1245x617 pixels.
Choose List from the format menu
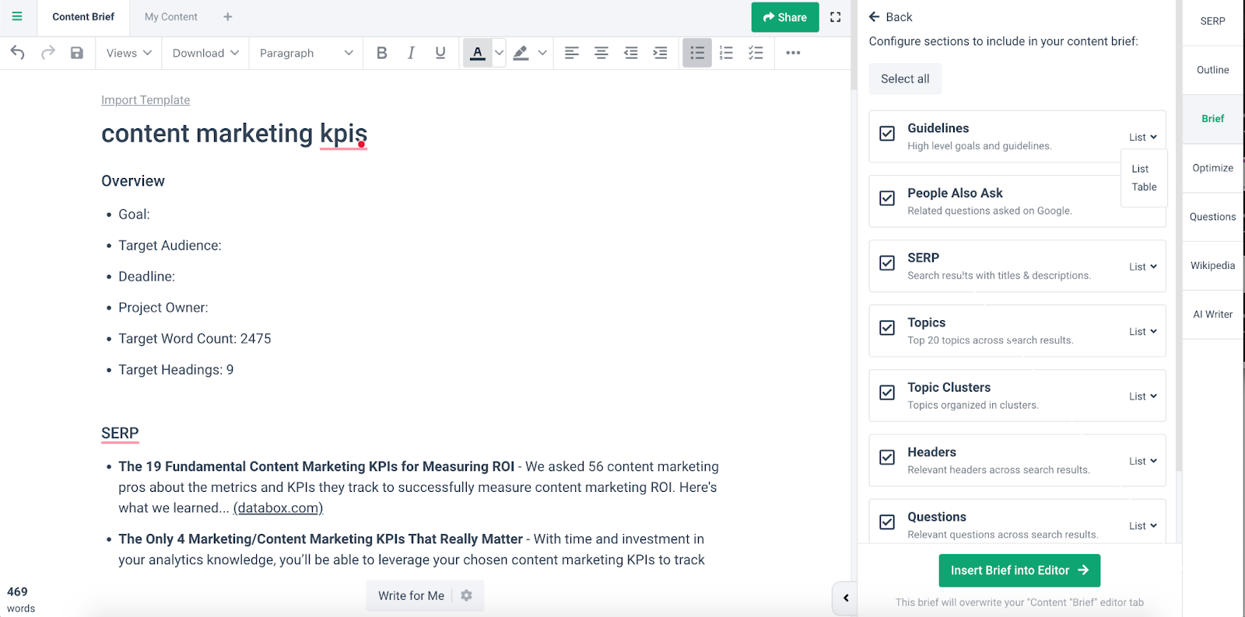pos(1140,169)
